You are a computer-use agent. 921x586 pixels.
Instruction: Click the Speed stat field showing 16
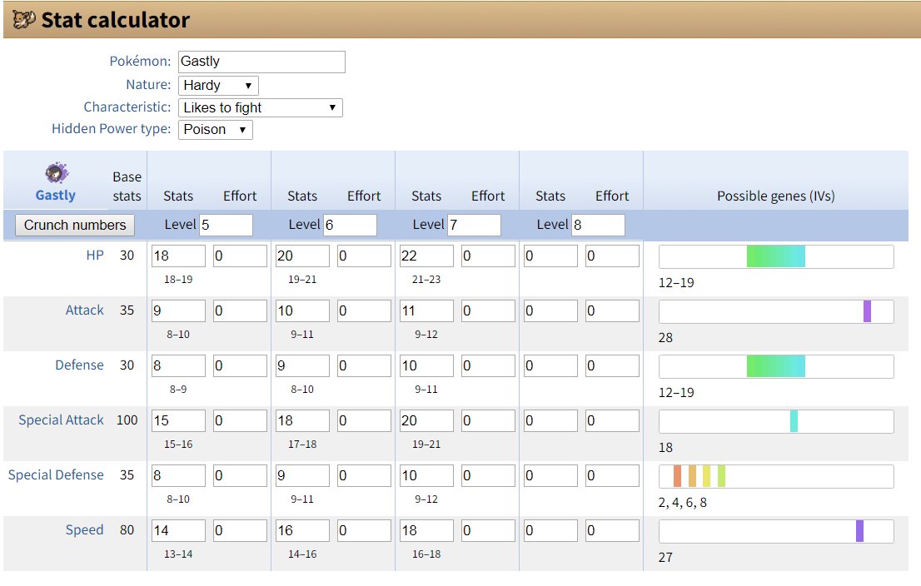[x=302, y=530]
